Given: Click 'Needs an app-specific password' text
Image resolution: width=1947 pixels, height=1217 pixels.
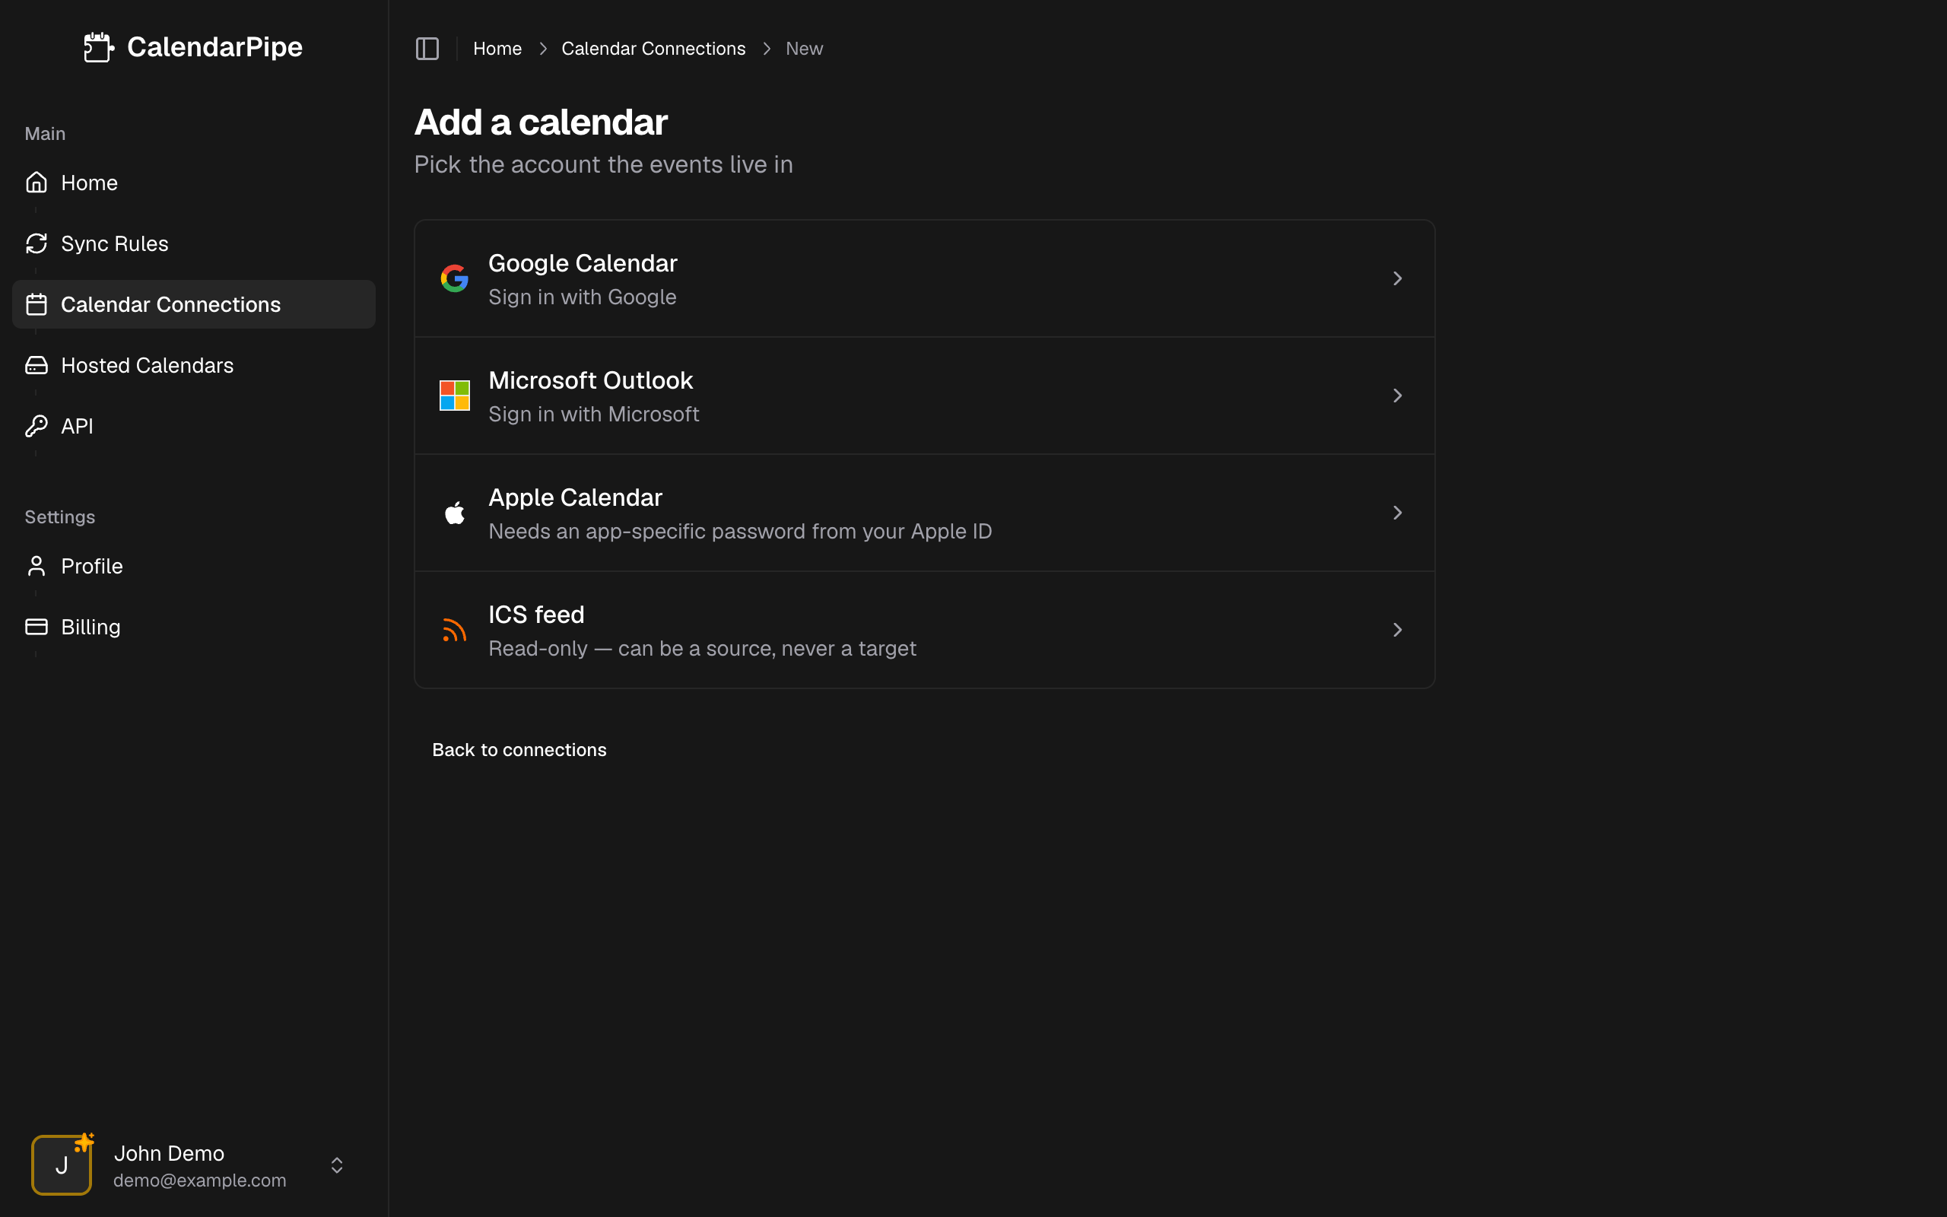Looking at the screenshot, I should click(740, 531).
